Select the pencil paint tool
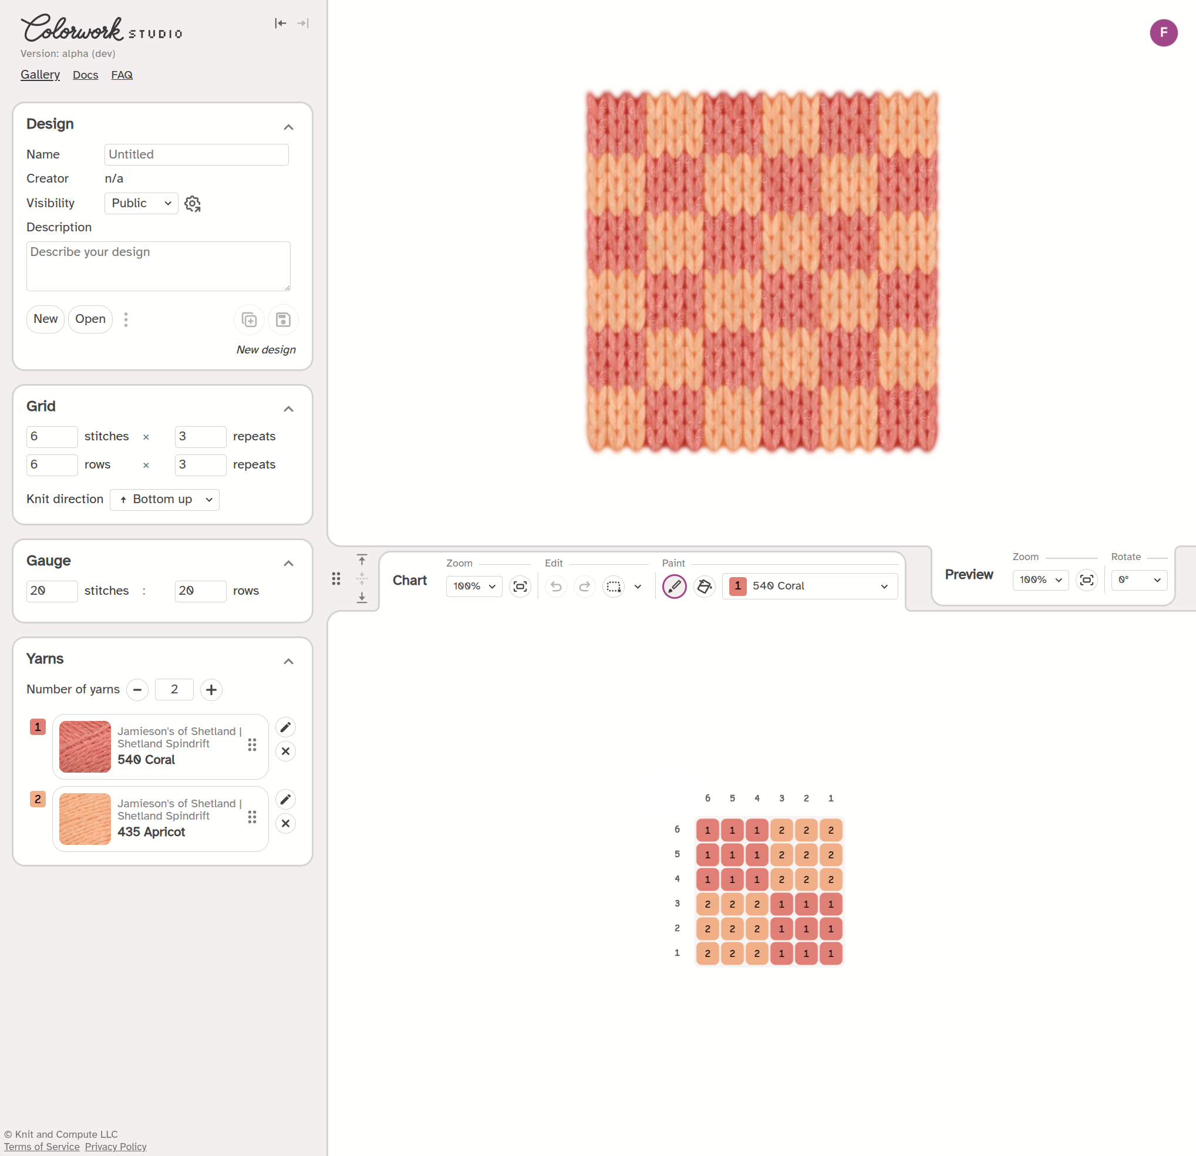Viewport: 1196px width, 1156px height. 674,587
